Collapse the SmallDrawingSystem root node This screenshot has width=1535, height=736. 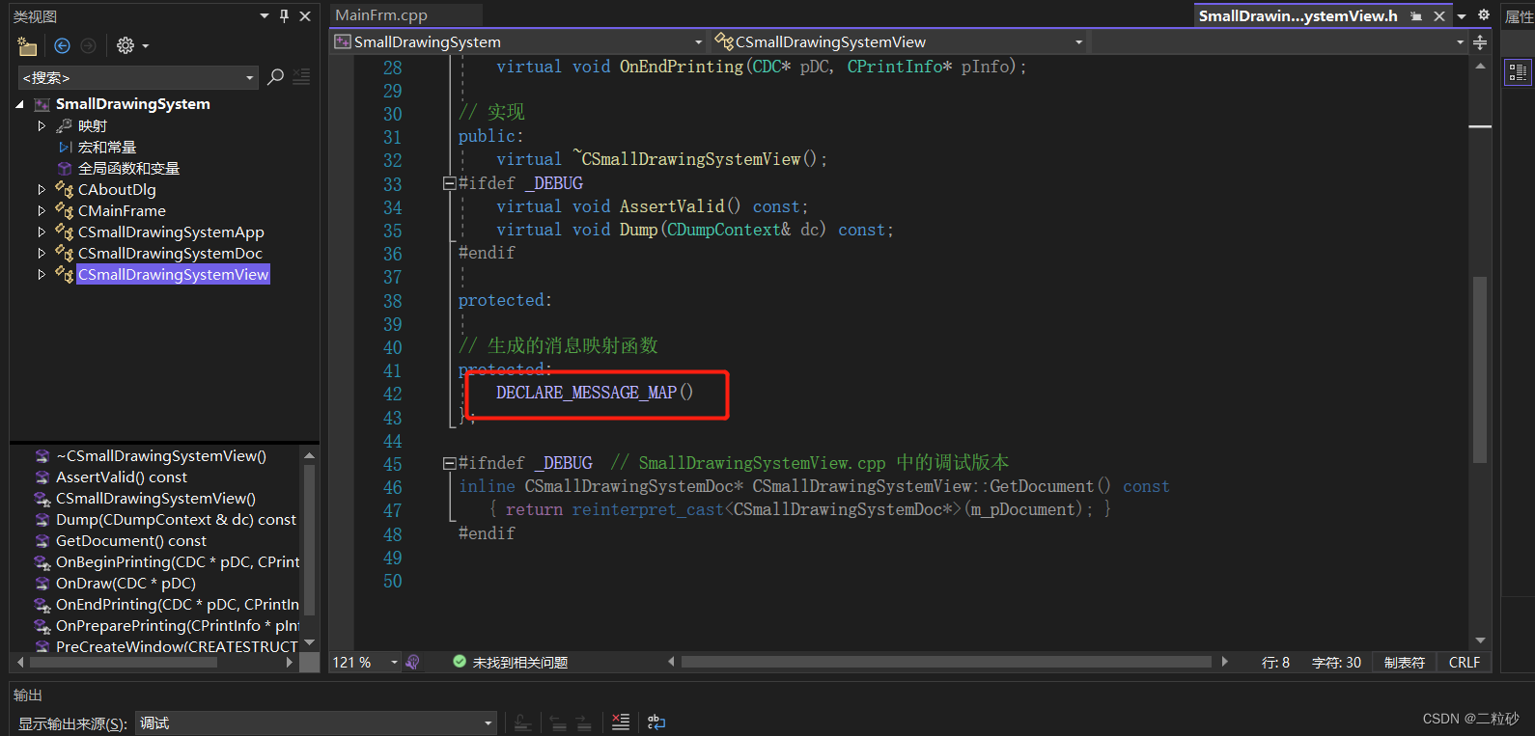point(19,104)
